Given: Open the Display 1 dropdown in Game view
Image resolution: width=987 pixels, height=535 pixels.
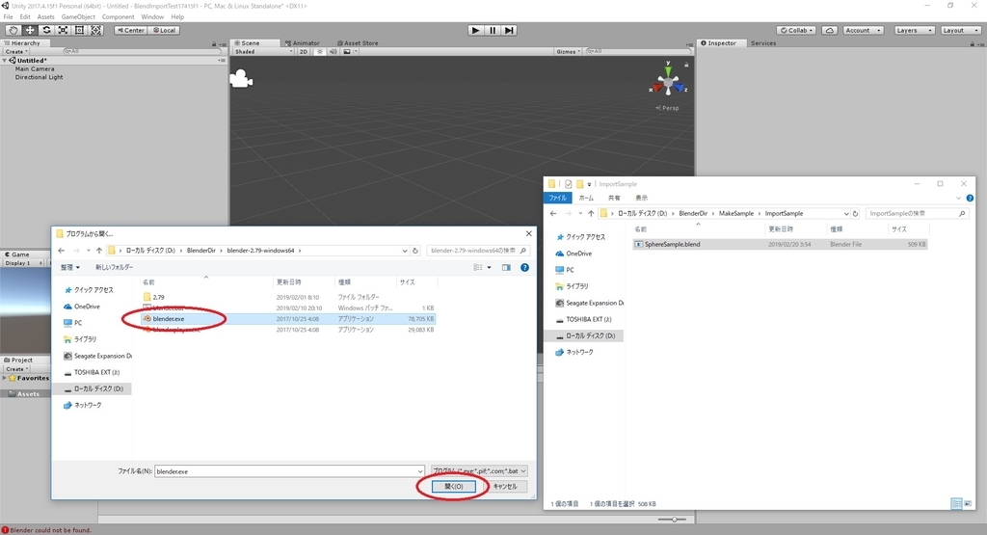Looking at the screenshot, I should [24, 263].
